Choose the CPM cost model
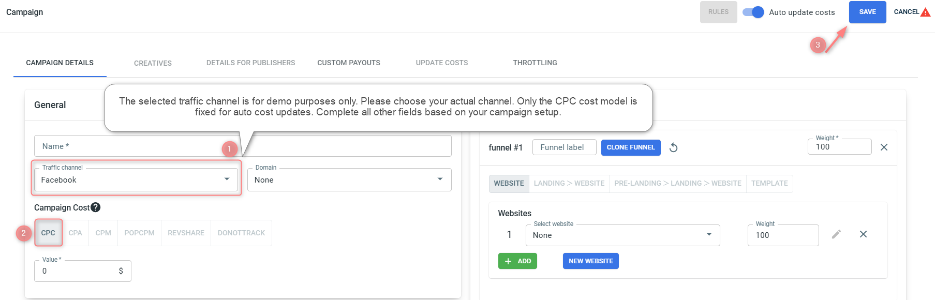 pyautogui.click(x=103, y=233)
